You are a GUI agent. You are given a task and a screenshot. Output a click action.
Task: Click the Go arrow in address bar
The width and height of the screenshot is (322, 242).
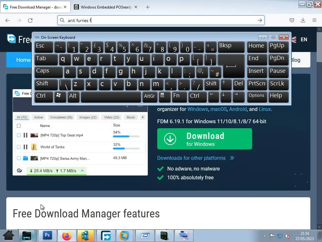[259, 20]
